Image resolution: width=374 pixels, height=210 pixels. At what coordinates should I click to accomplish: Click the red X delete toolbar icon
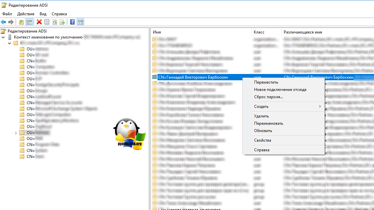point(39,22)
